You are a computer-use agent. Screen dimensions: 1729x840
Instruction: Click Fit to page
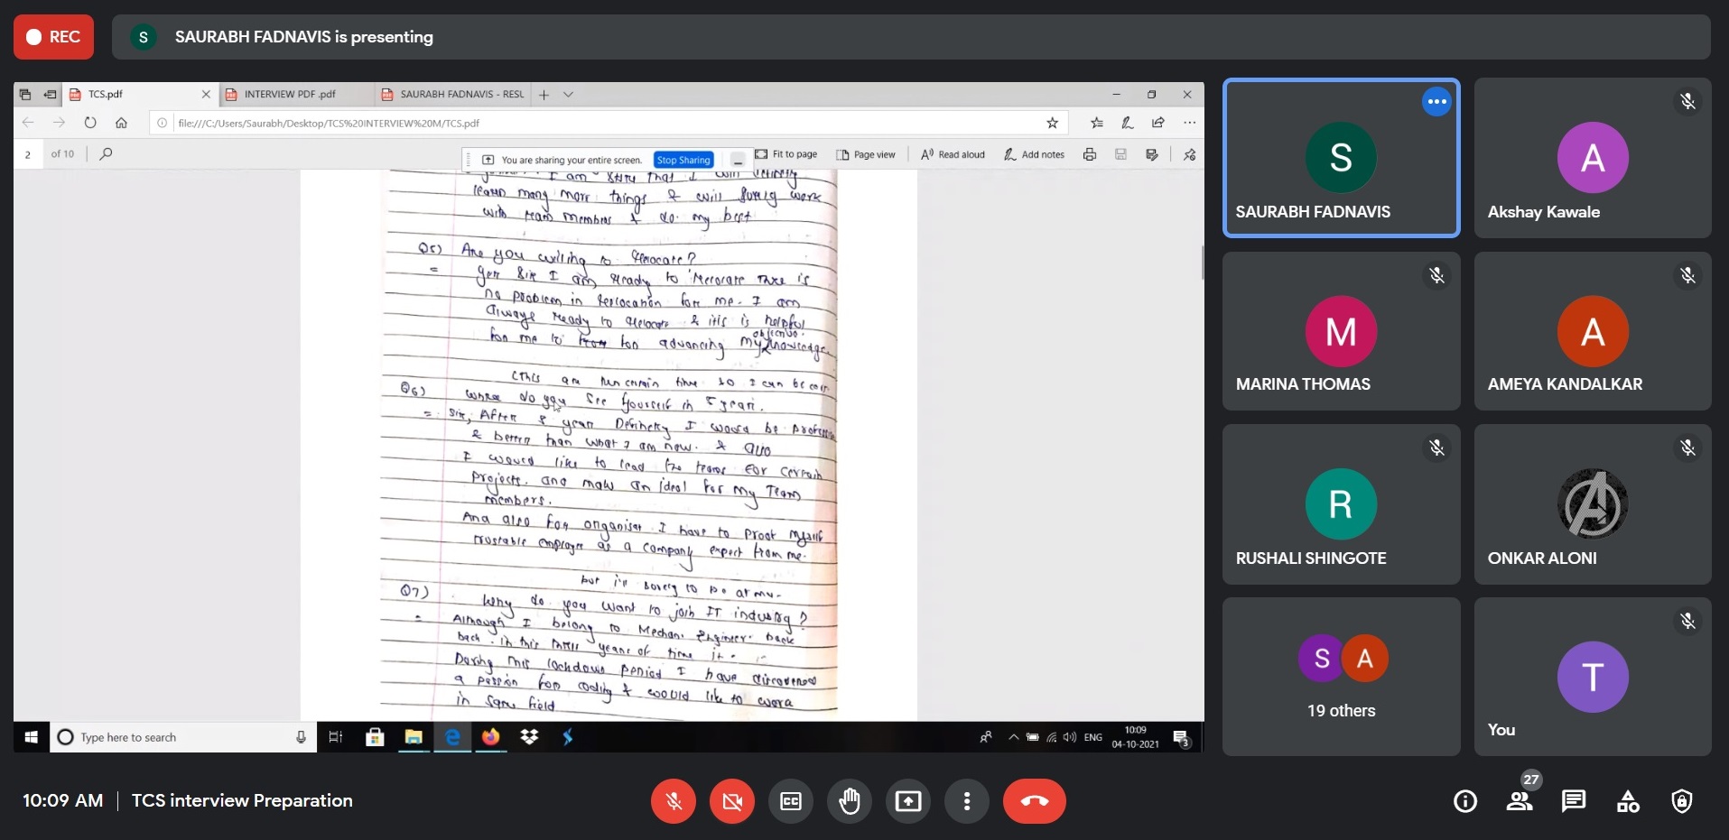[x=786, y=154]
